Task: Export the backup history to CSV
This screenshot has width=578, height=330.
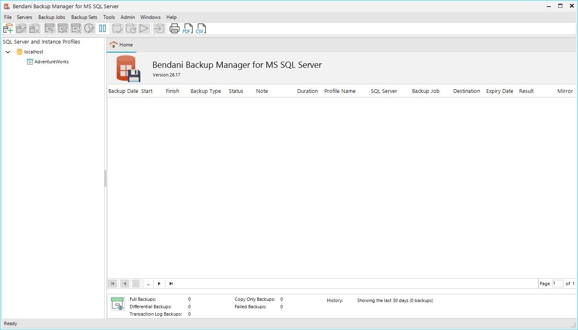Action: click(200, 28)
